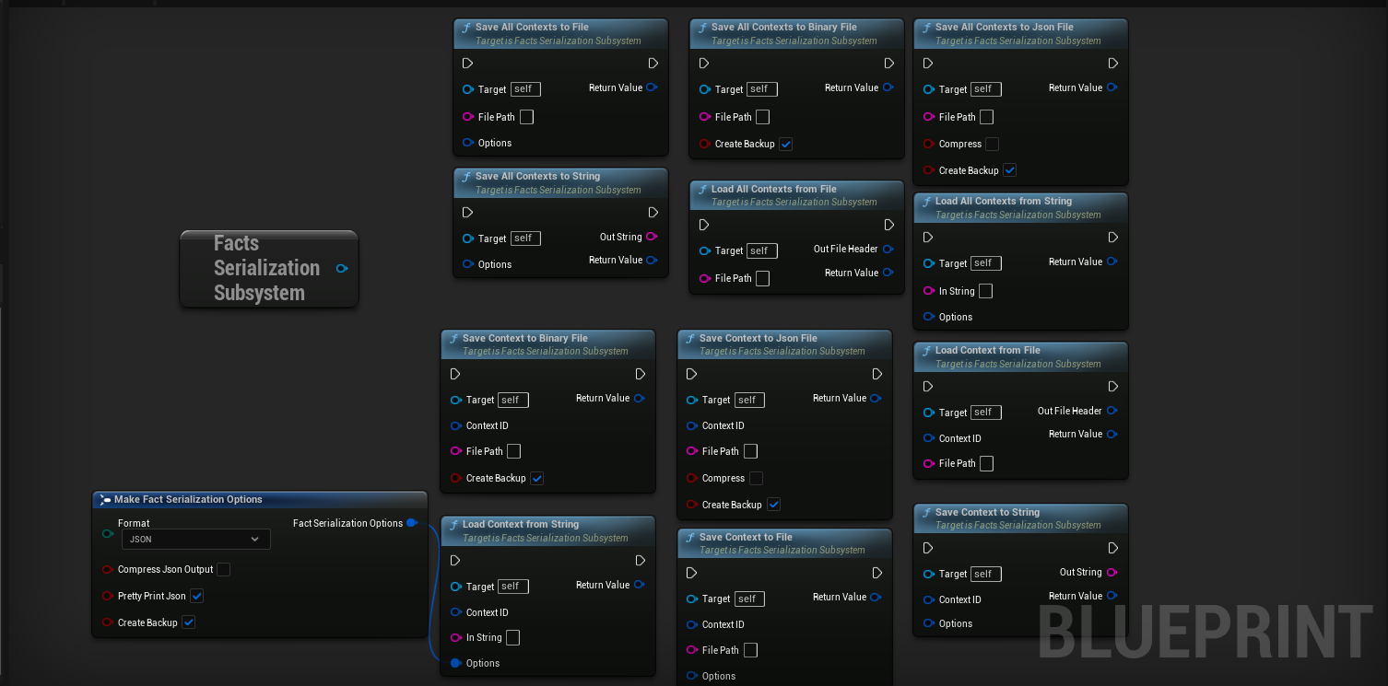Screen dimensions: 1388x686
Task: Select Facts Serialization Subsystem node
Action: click(267, 268)
